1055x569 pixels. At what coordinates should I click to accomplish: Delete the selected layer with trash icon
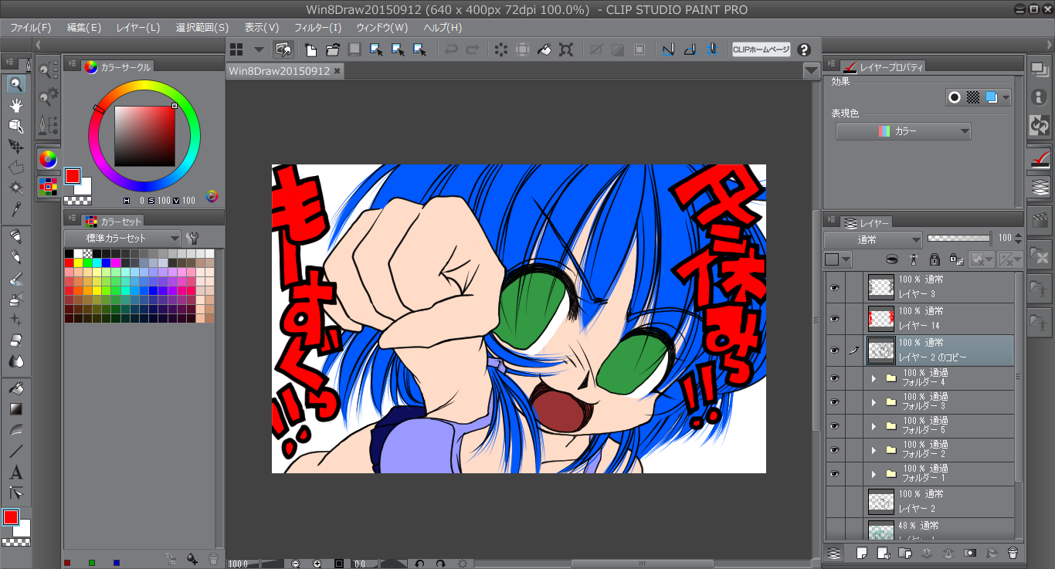coord(1013,553)
